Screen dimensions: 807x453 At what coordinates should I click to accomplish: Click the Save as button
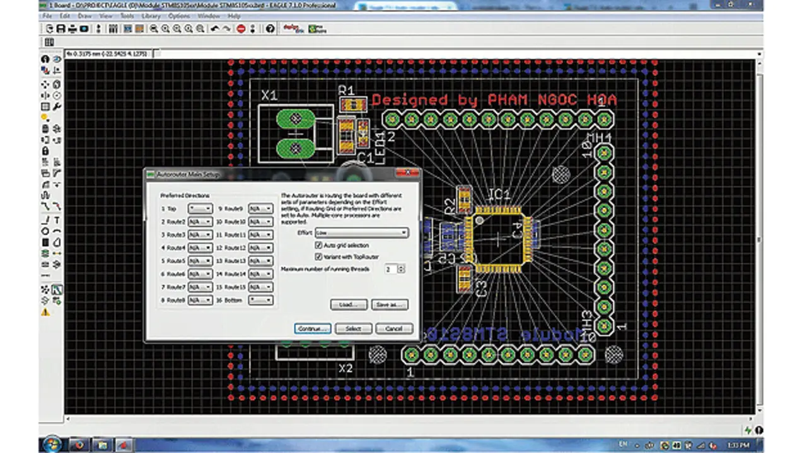(389, 305)
